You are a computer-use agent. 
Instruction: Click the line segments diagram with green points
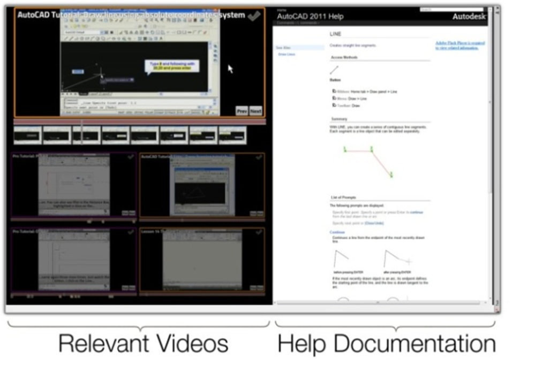pyautogui.click(x=368, y=162)
